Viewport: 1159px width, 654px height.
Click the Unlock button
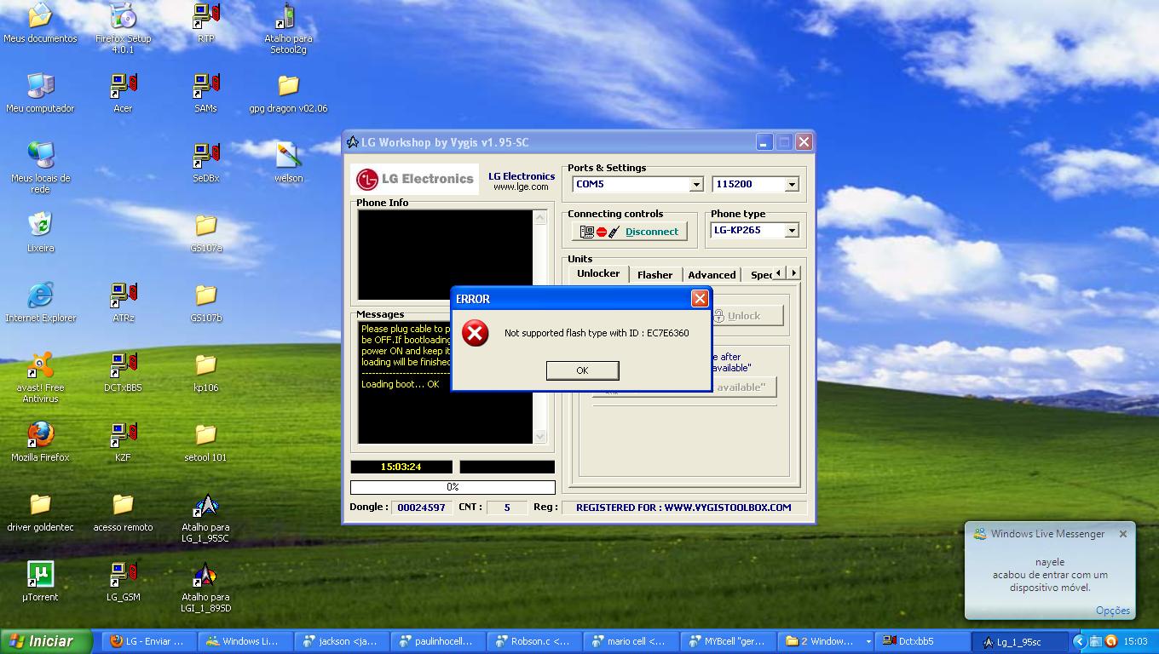[744, 316]
